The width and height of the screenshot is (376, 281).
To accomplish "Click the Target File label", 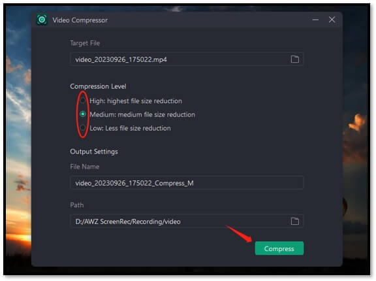I will (x=85, y=43).
